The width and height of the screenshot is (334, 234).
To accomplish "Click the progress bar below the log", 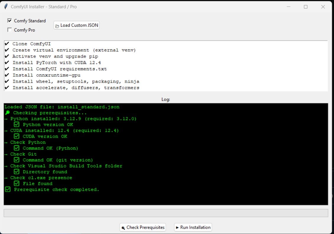I will point(166,213).
